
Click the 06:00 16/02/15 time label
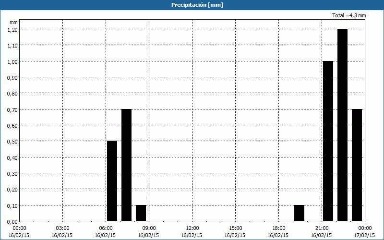[x=105, y=232]
